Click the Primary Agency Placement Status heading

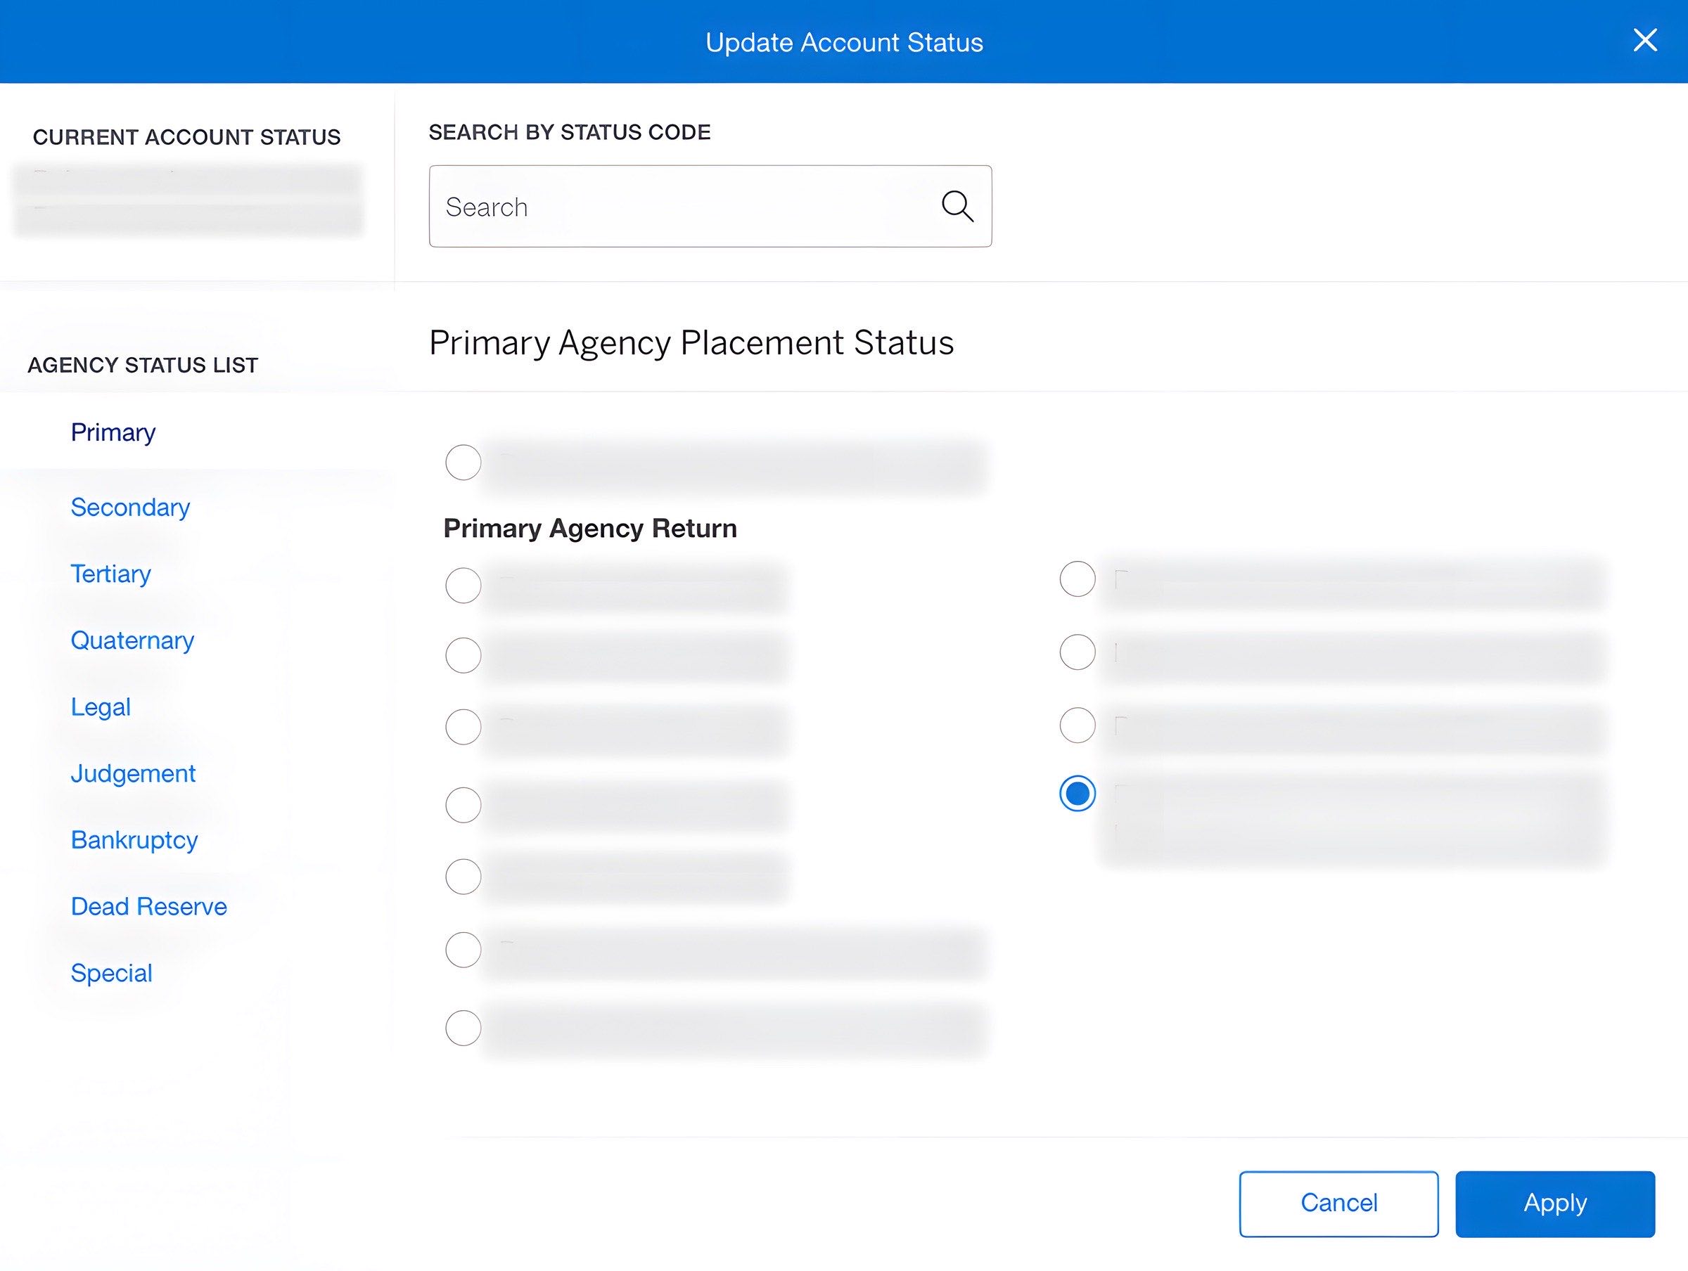coord(691,342)
